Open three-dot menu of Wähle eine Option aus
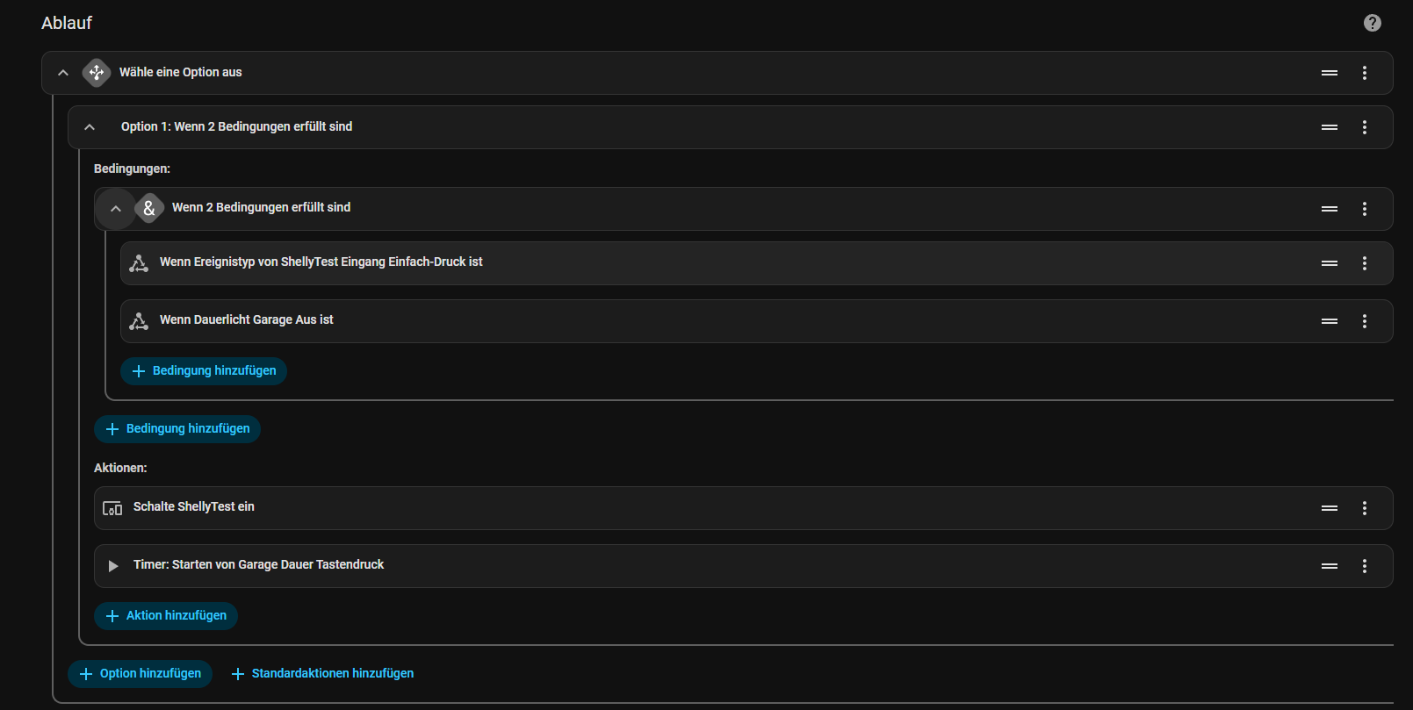The width and height of the screenshot is (1413, 710). click(x=1365, y=73)
